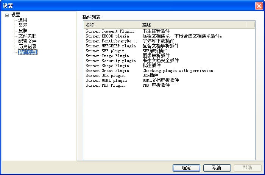
Task: Select Sursen PDF Plugin entry
Action: click(x=105, y=85)
